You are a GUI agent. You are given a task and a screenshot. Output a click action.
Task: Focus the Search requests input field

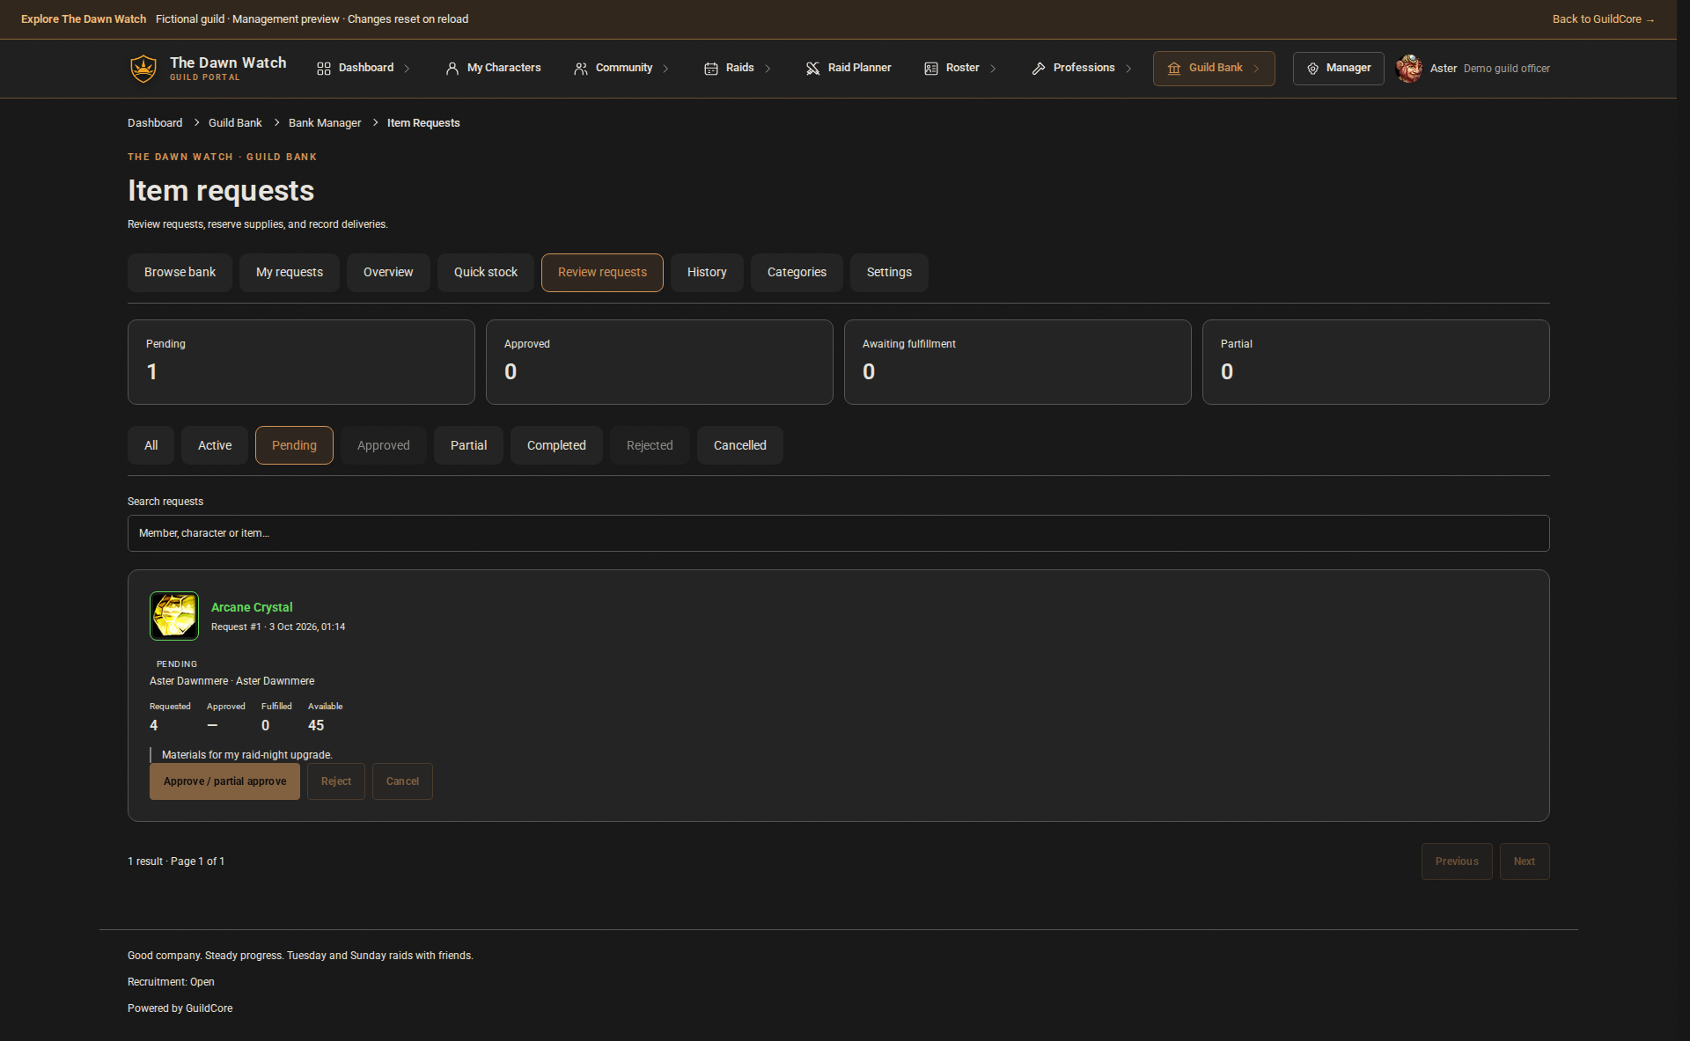[x=838, y=533]
